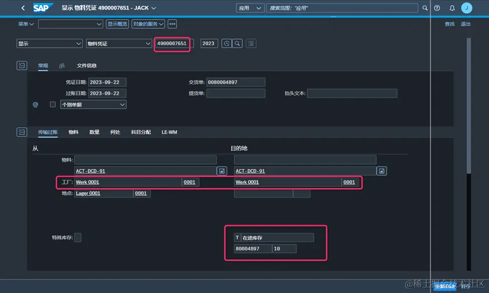Click the printer icon
Screen dimensions: 489x293
click(35, 105)
